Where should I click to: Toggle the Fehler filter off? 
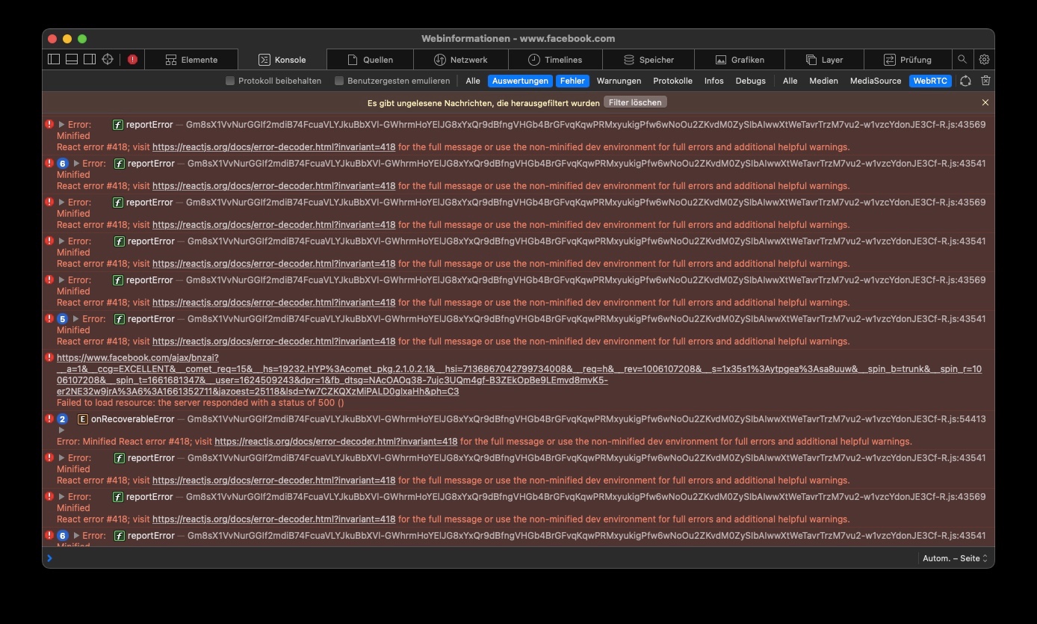[x=572, y=81]
